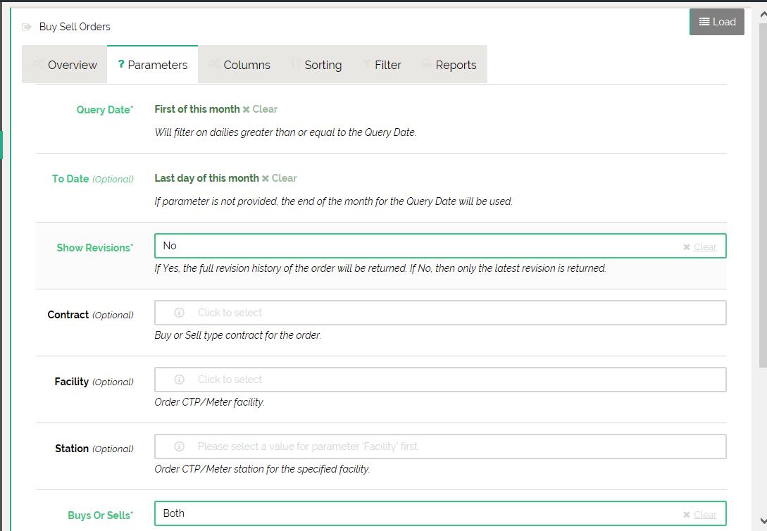
Task: Switch to the Overview tab
Action: point(65,65)
